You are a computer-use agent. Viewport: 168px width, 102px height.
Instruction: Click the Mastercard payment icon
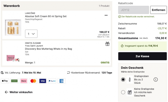coord(33,81)
